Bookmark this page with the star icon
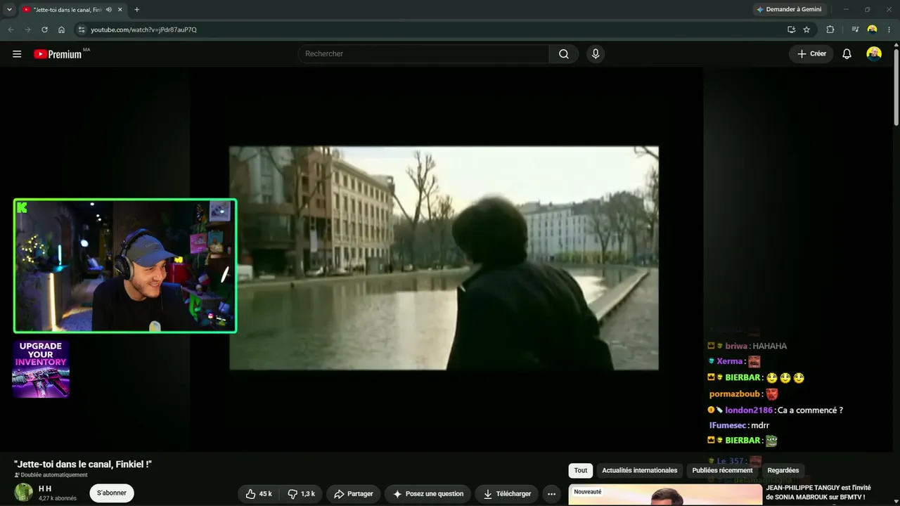 pyautogui.click(x=806, y=30)
